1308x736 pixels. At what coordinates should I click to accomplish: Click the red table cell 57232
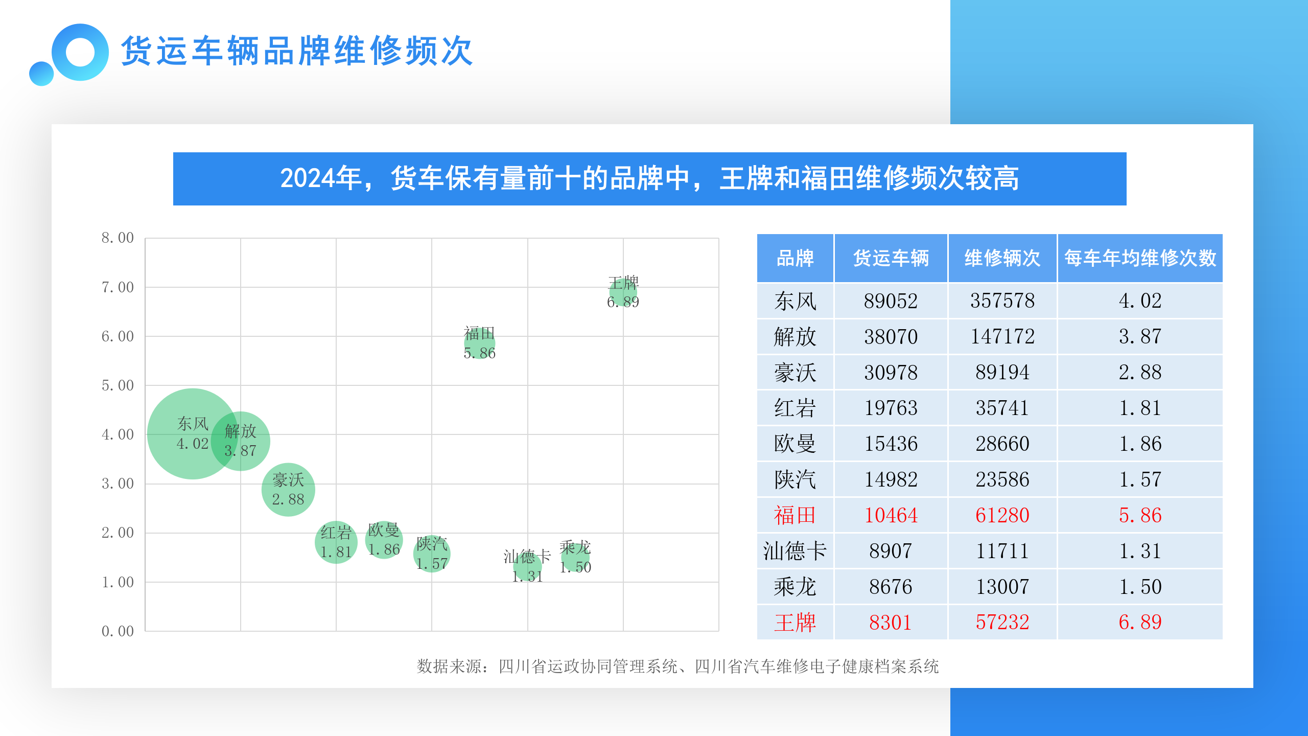click(x=1002, y=623)
